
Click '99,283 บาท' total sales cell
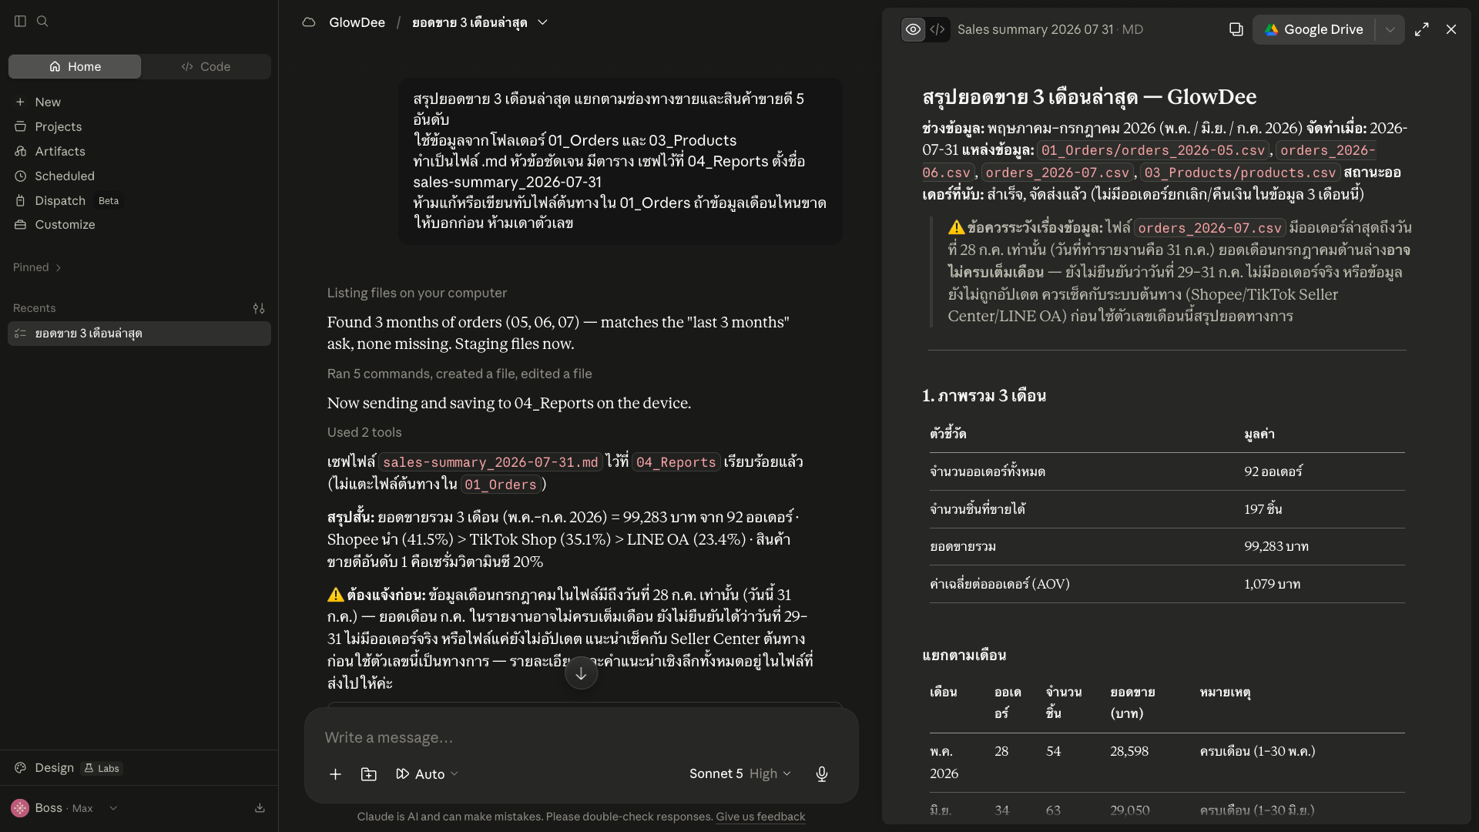(x=1276, y=546)
